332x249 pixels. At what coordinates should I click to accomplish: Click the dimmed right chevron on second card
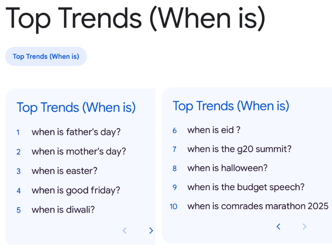click(305, 227)
